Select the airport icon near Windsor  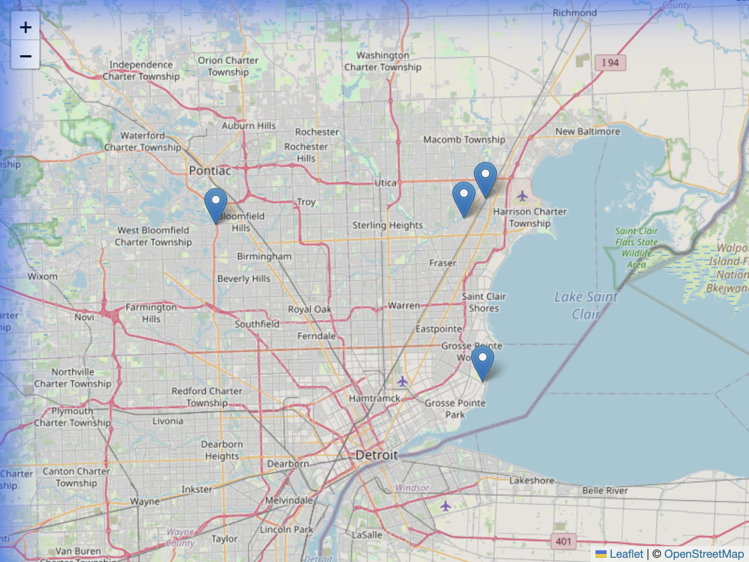coord(446,506)
